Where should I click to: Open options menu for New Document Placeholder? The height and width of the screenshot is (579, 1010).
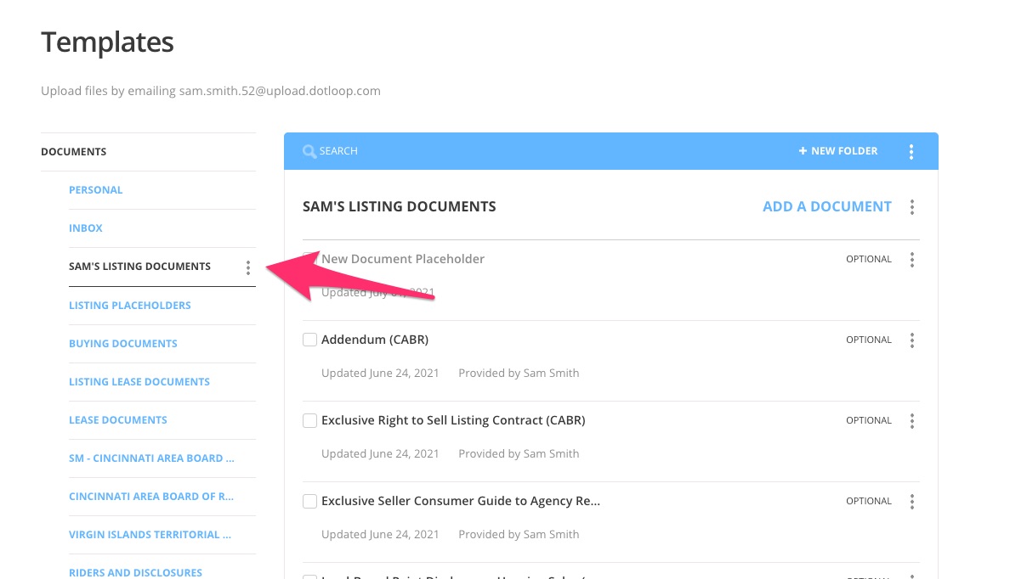[912, 259]
